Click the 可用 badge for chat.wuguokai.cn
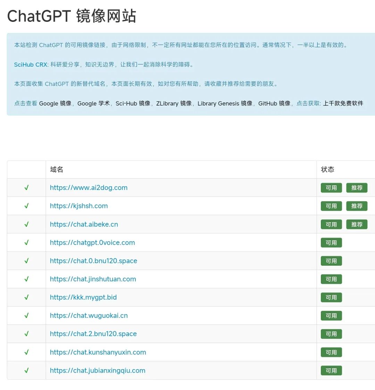 (331, 316)
